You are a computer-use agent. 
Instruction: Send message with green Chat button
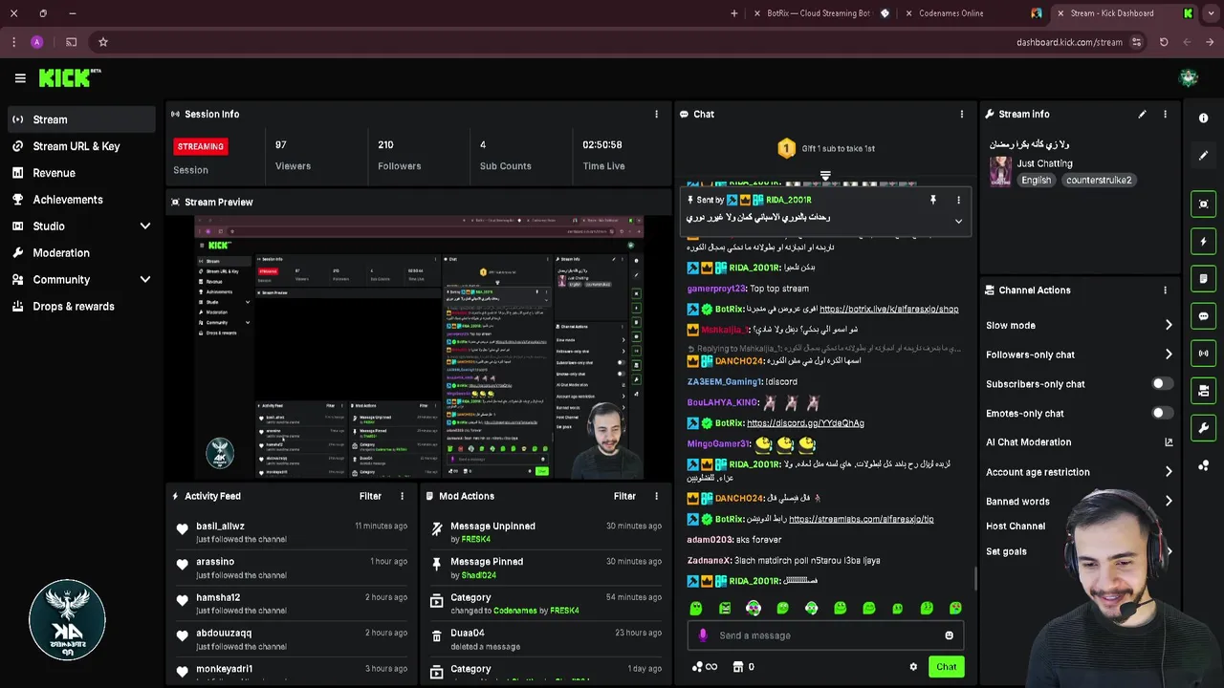[x=946, y=667]
